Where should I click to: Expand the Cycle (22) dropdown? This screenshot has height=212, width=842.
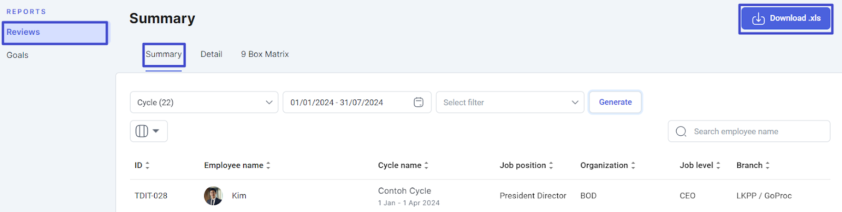click(204, 102)
